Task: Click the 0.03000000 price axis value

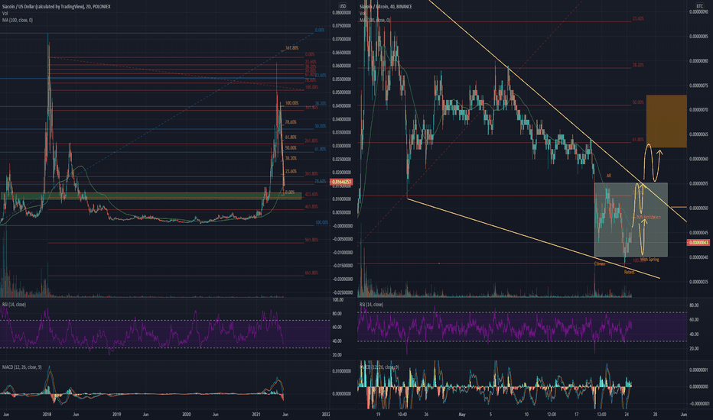Action: pyautogui.click(x=341, y=146)
